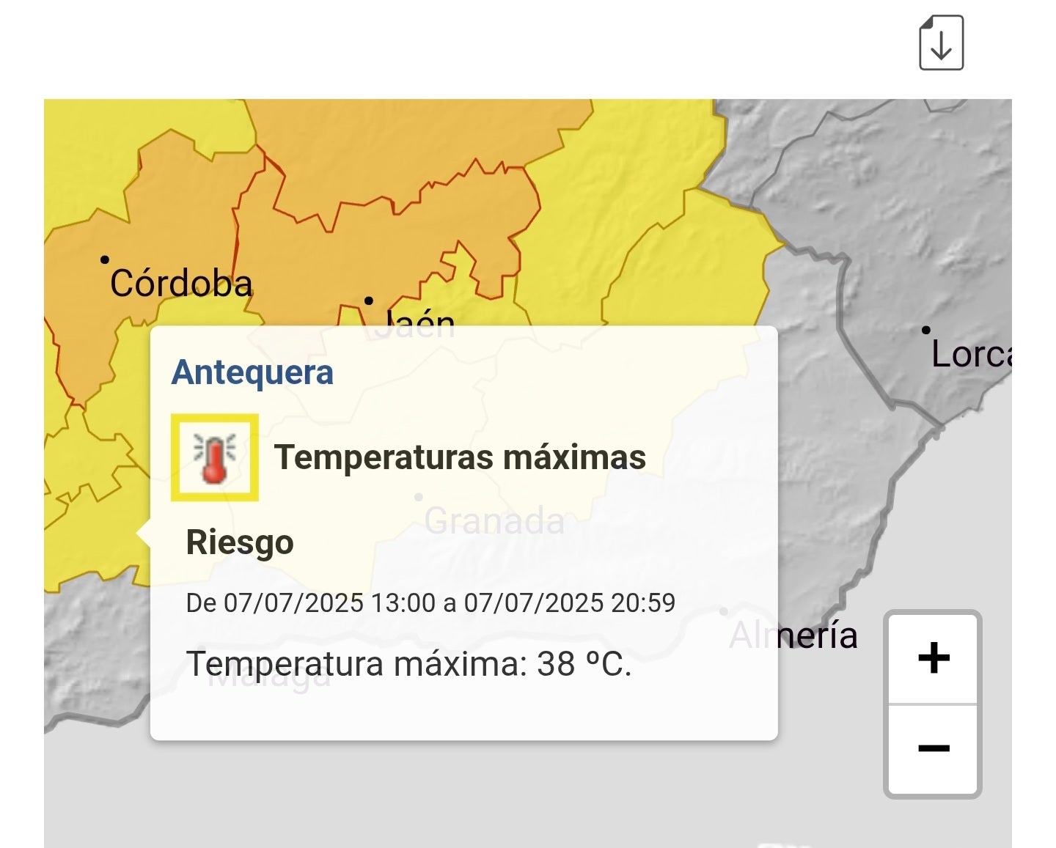Screen dimensions: 1056x848
Task: Click the Lorca city dot marker
Action: tap(926, 330)
